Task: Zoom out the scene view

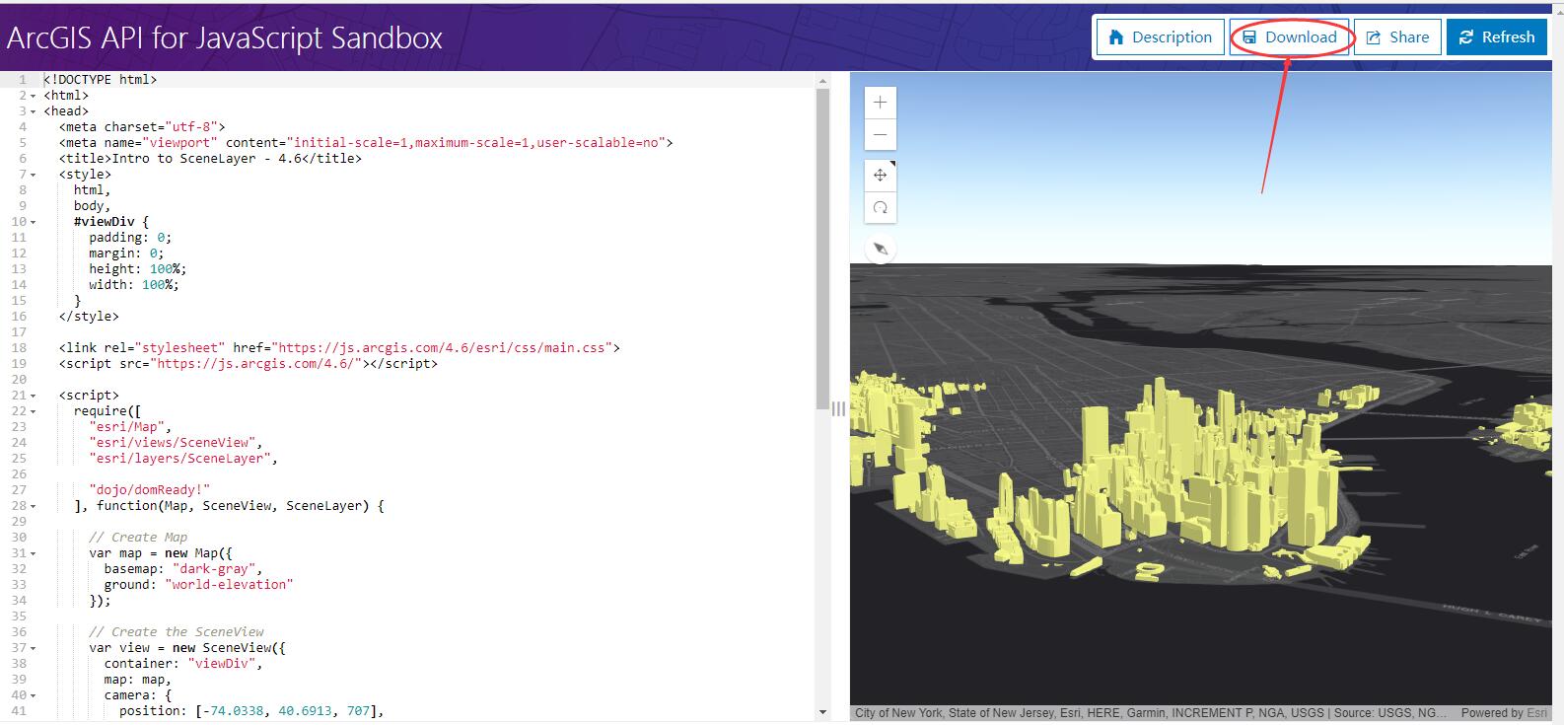Action: 881,135
